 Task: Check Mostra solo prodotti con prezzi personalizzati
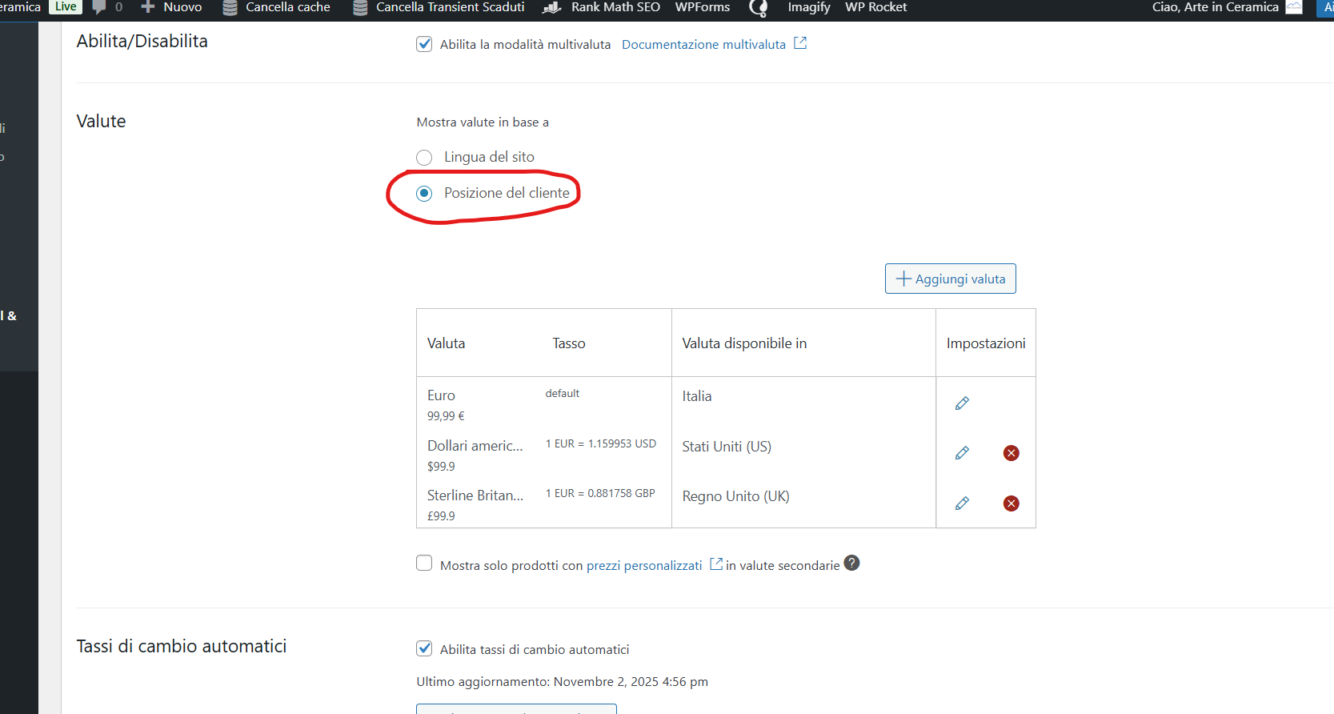click(x=424, y=564)
